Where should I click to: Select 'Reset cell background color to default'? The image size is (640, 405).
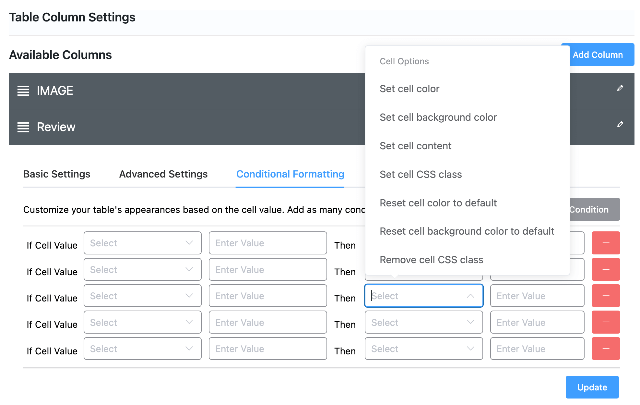(467, 231)
